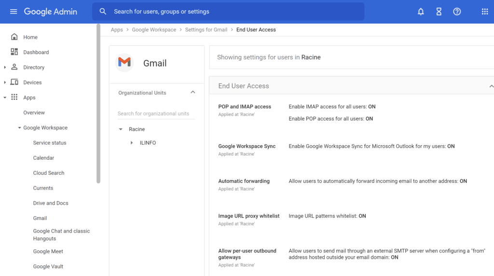Click End User Access breadcrumb

(x=256, y=29)
